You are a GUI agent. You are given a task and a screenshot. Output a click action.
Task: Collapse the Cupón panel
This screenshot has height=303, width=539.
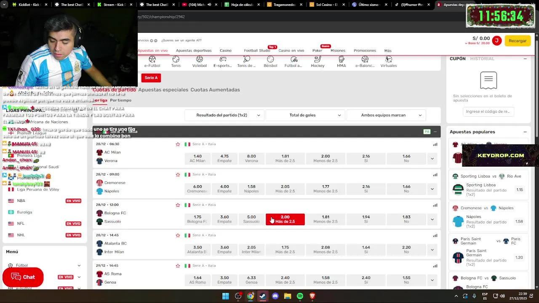tap(525, 59)
